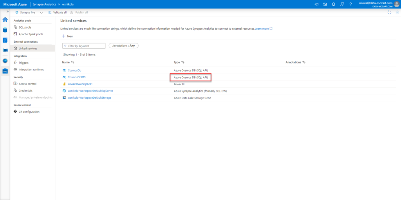Click Validate all

57,12
